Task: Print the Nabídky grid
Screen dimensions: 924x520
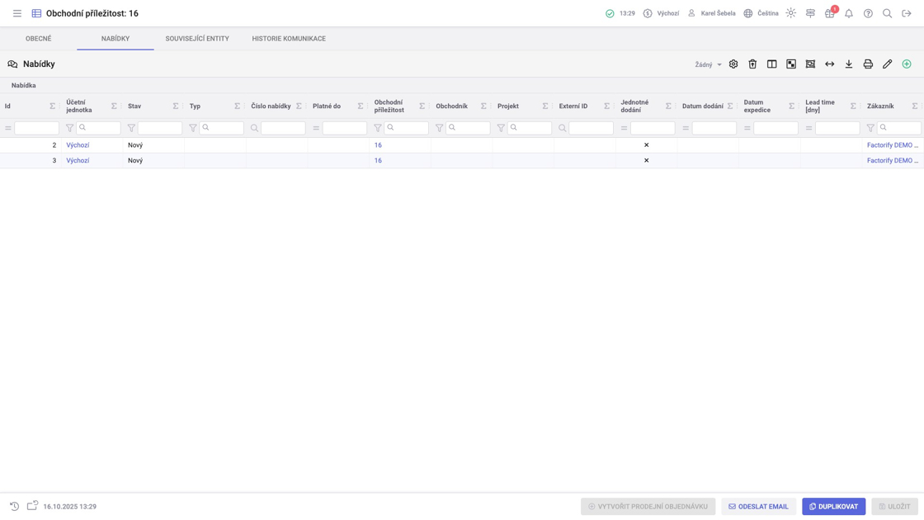Action: tap(868, 64)
